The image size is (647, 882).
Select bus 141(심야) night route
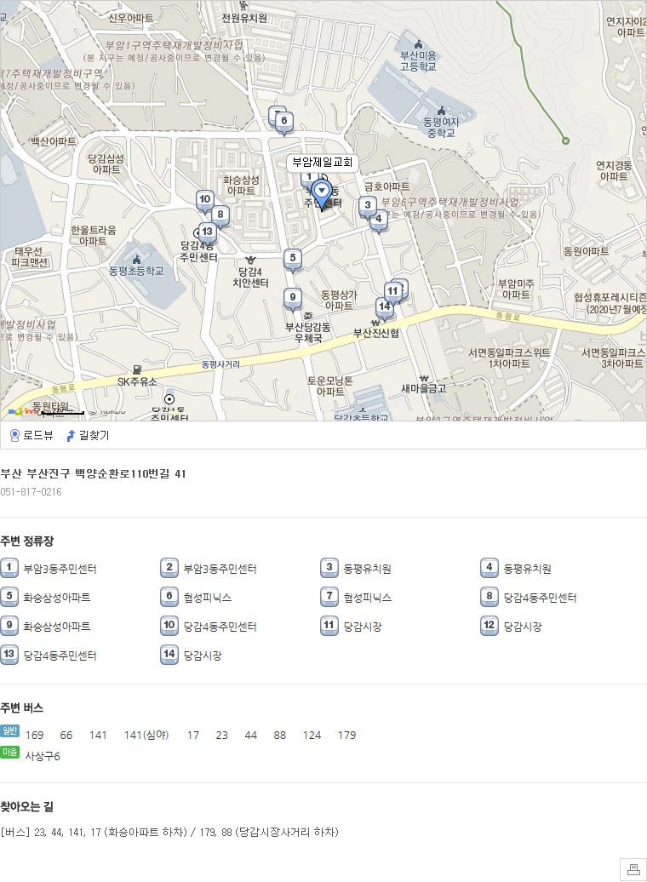[146, 735]
